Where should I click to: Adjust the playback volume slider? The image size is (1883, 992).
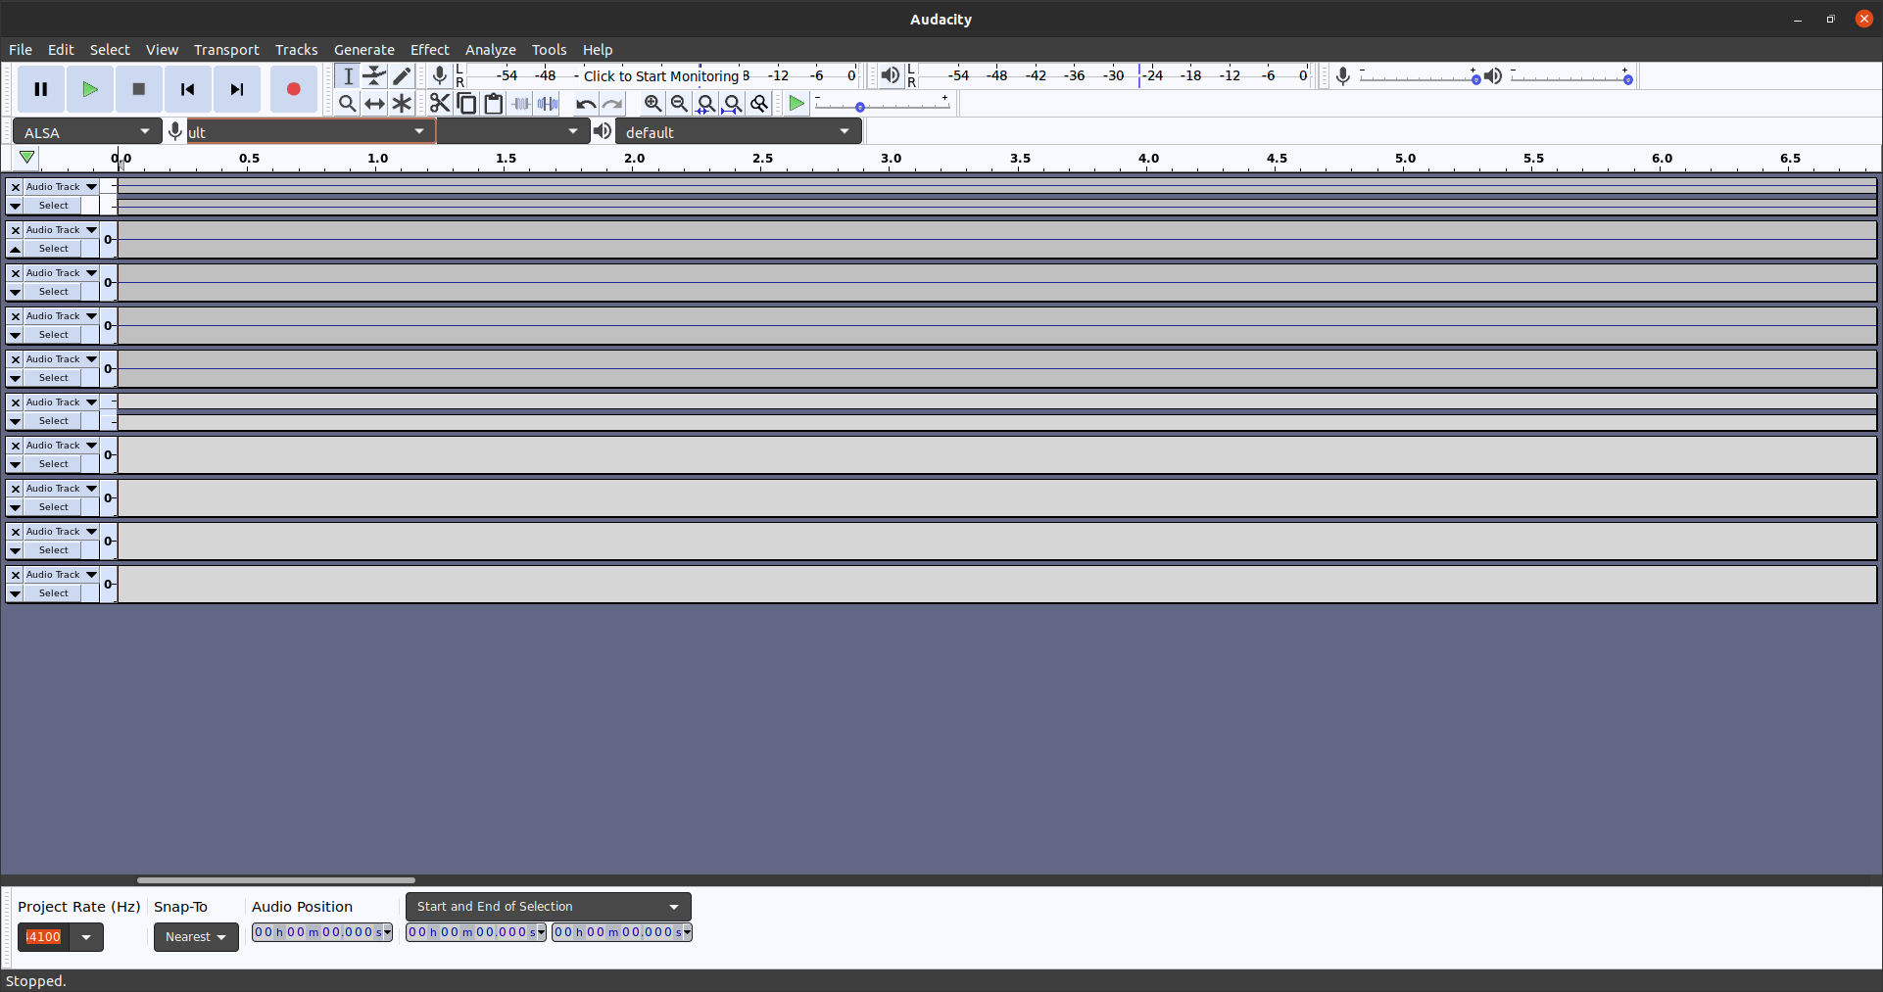pyautogui.click(x=1571, y=76)
